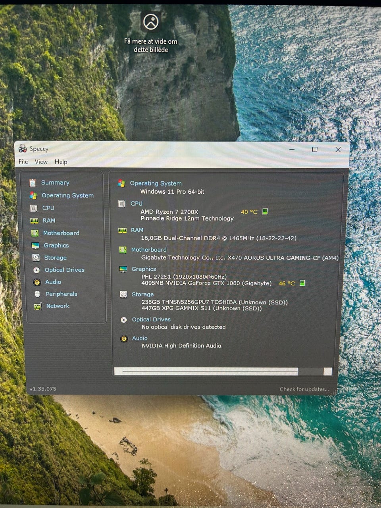Click the RAM heading link in summary
Screen dimensions: 381x508
point(137,230)
